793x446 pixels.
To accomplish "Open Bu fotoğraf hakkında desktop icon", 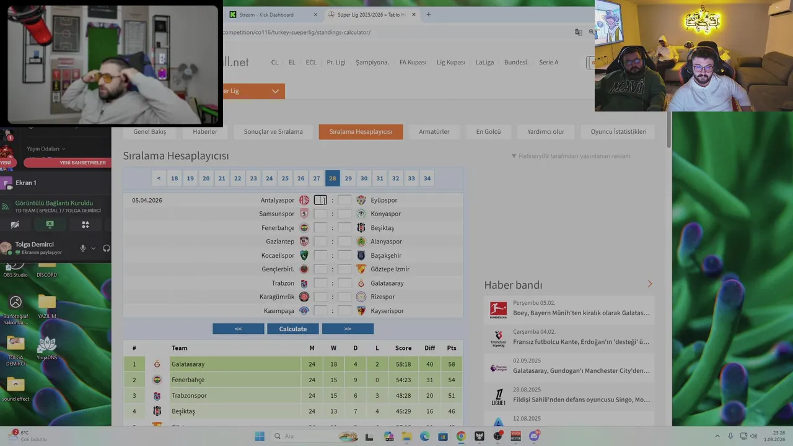I will 15,310.
